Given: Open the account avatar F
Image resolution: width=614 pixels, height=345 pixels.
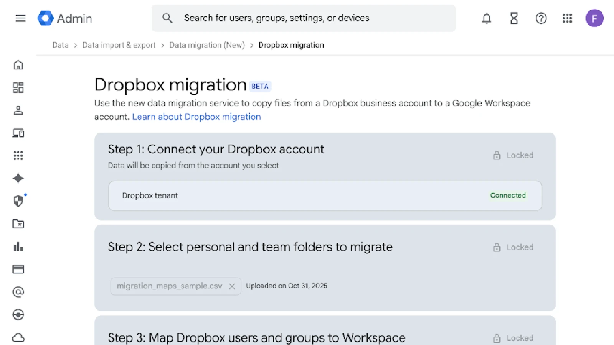Looking at the screenshot, I should coord(594,18).
